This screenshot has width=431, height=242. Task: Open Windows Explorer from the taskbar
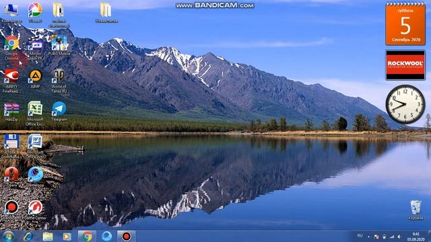pyautogui.click(x=48, y=236)
